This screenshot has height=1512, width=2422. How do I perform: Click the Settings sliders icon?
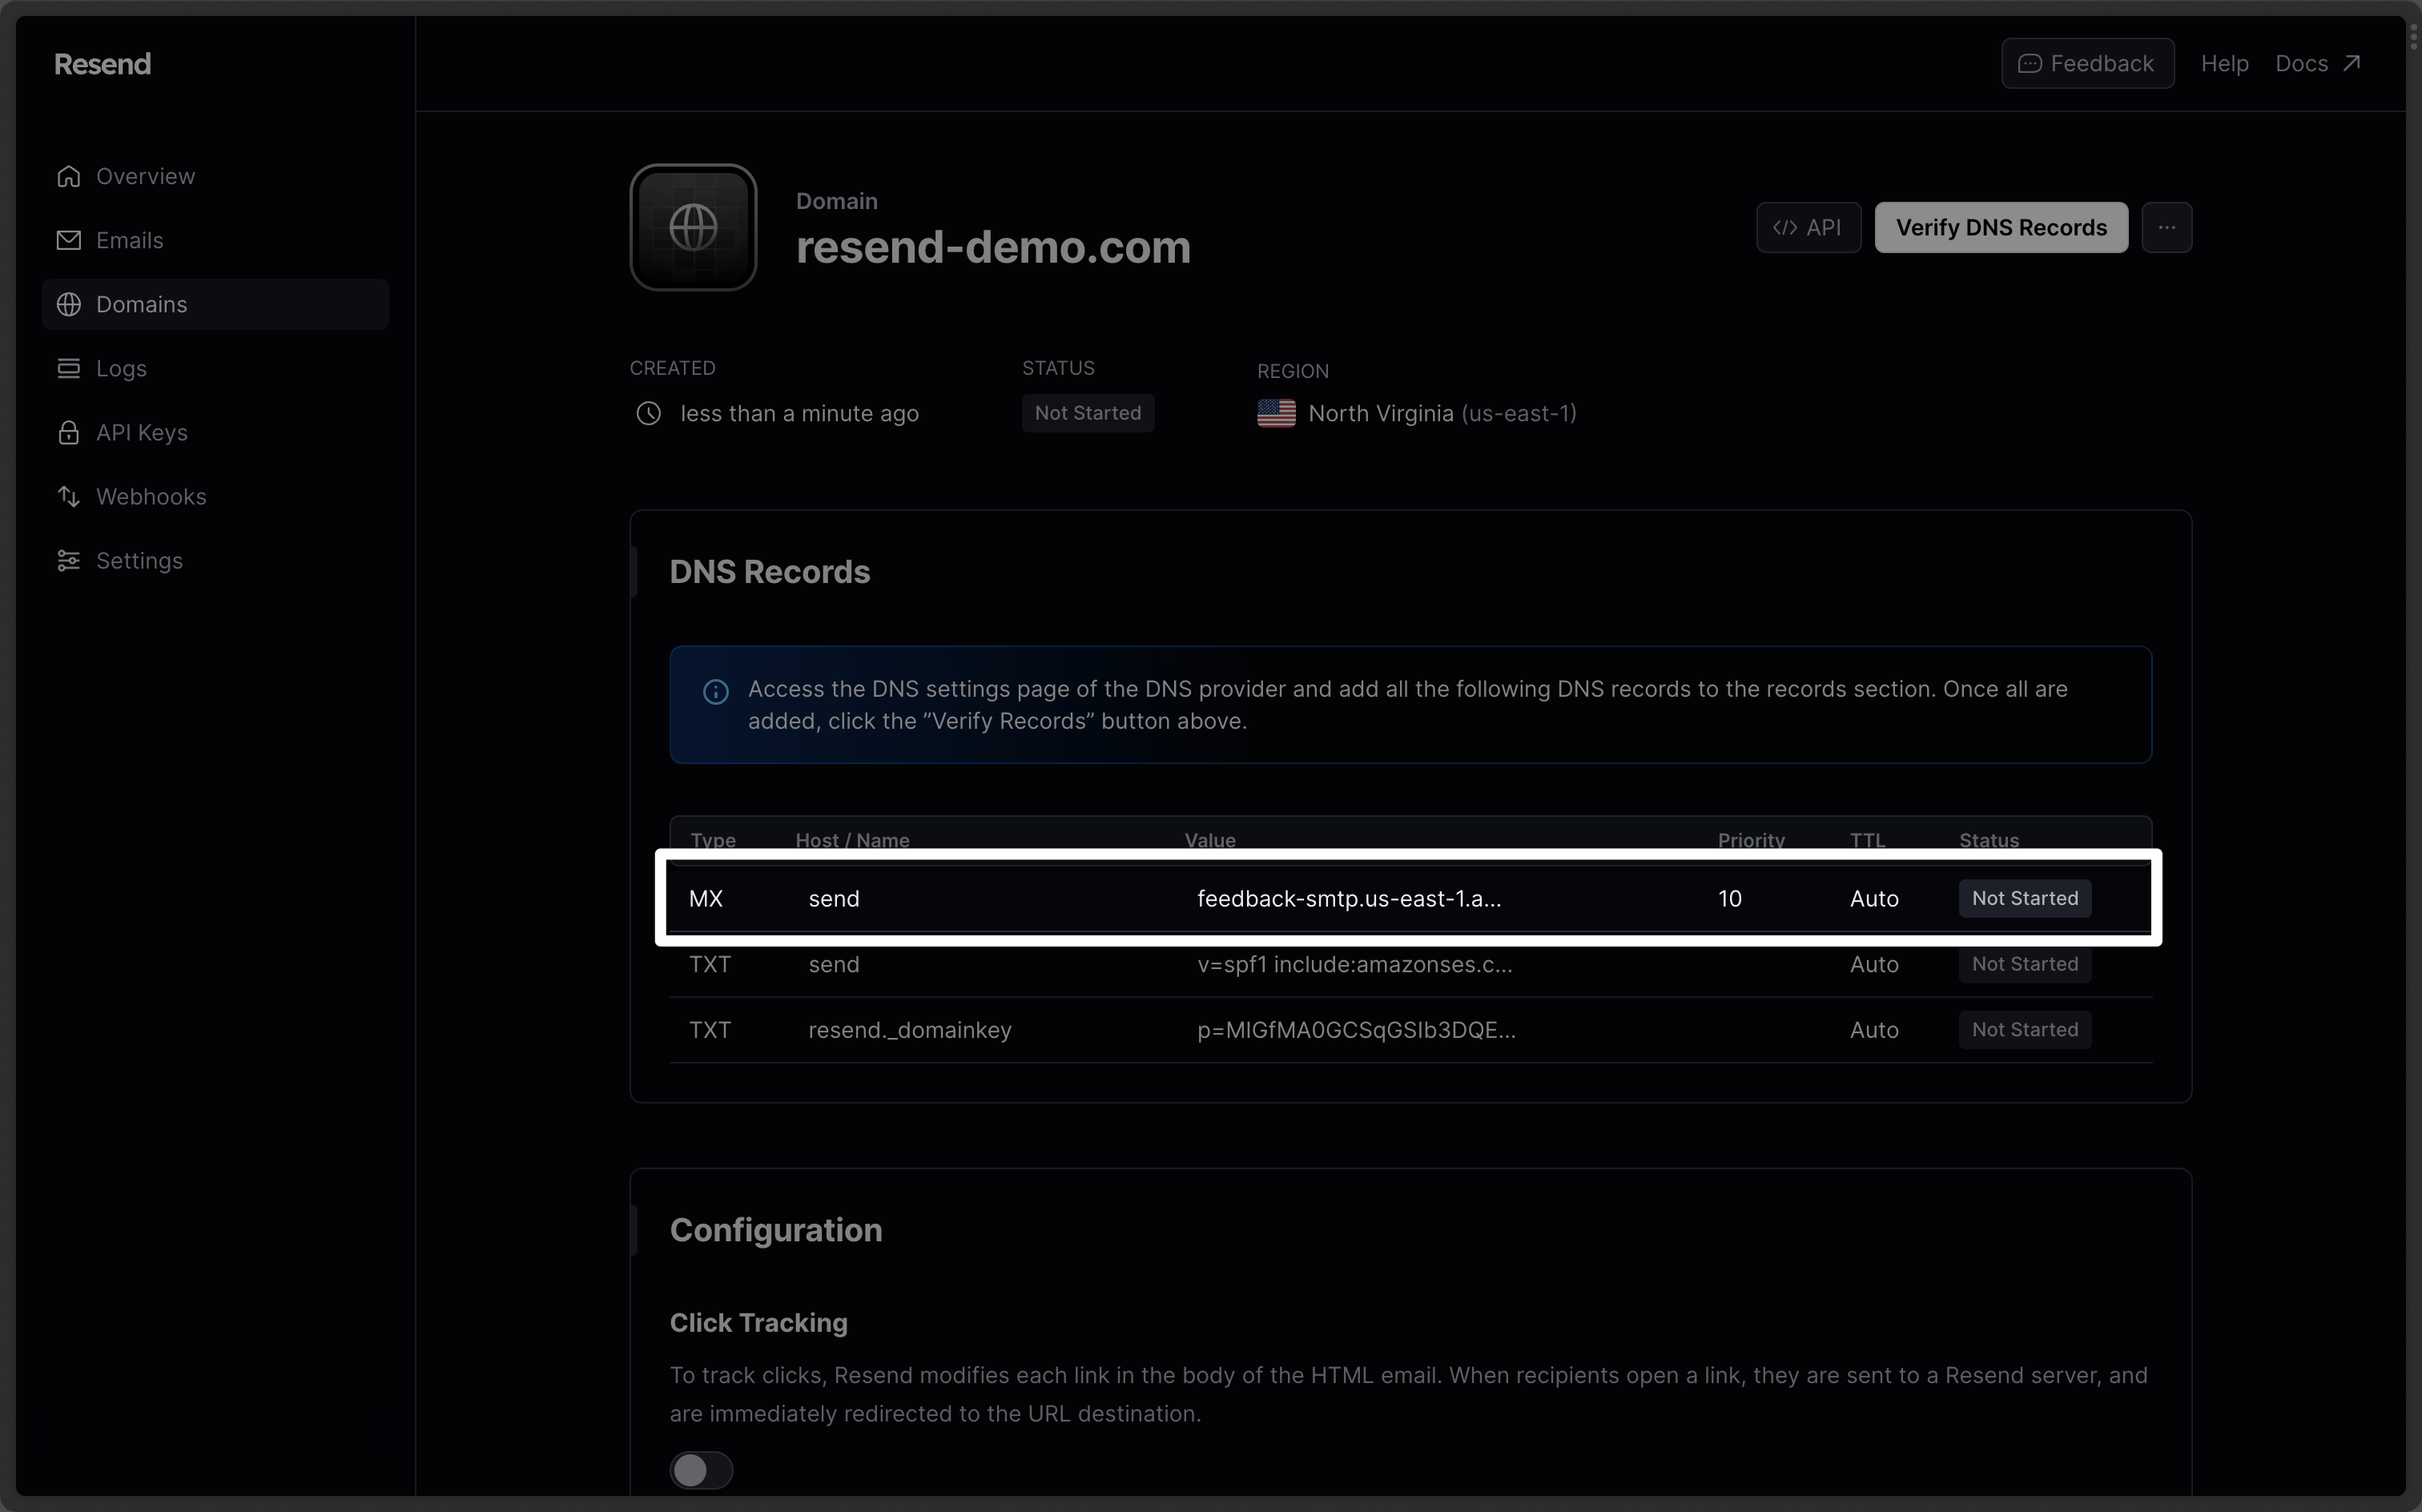coord(68,560)
